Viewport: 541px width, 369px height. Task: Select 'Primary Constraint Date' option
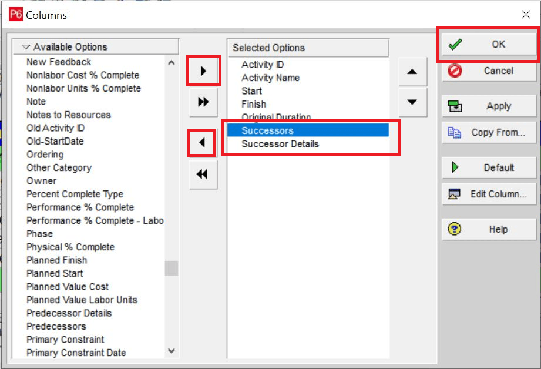[x=76, y=353]
